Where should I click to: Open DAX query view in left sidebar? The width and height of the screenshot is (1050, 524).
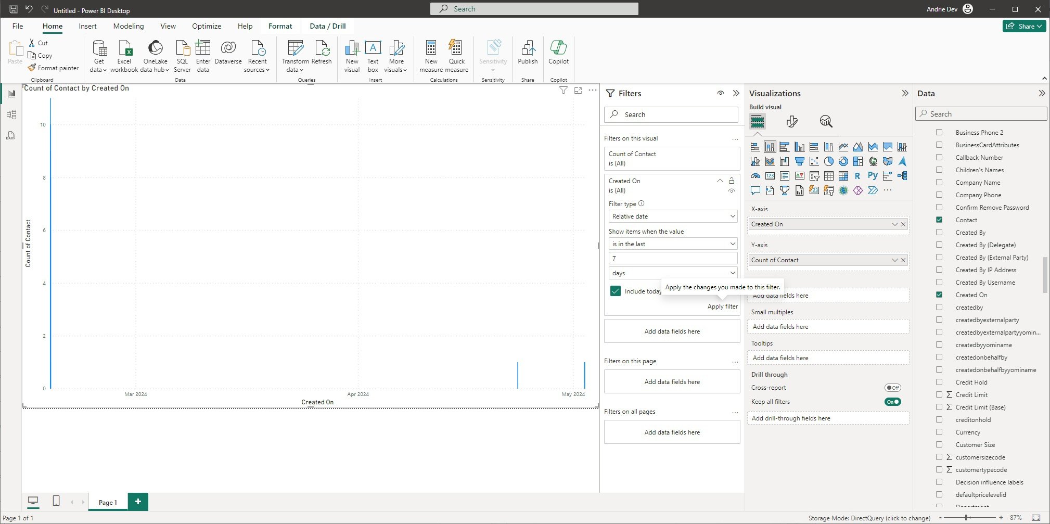pyautogui.click(x=11, y=135)
